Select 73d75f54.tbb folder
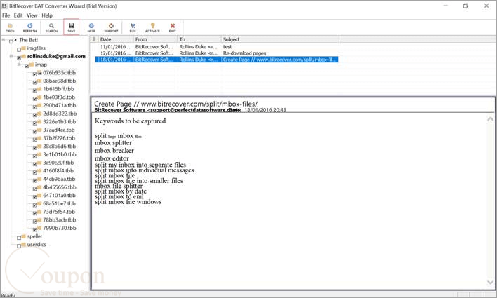 [59, 212]
